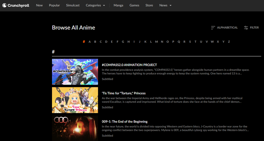
Task: Click 009-1: The End of the Beginning title
Action: (x=125, y=122)
